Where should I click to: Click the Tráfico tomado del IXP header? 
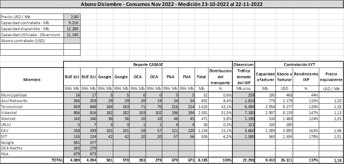click(x=244, y=77)
